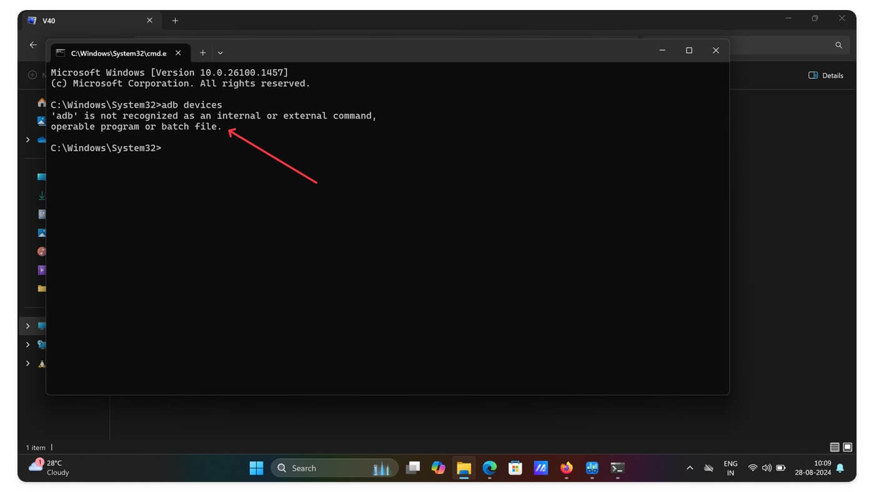The width and height of the screenshot is (874, 492).
Task: Open the Music folder in sidebar
Action: pyautogui.click(x=41, y=251)
